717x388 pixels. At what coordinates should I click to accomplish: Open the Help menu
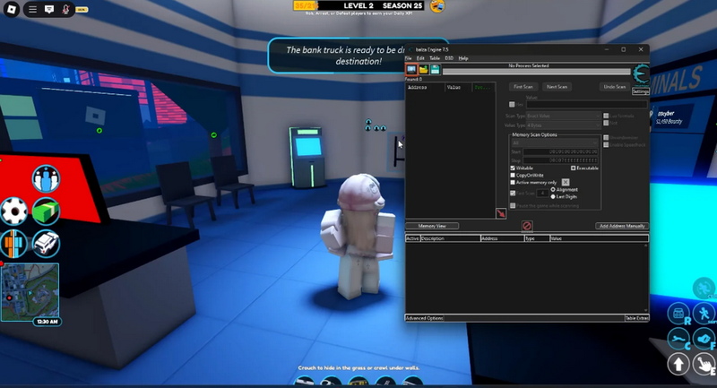(x=463, y=58)
